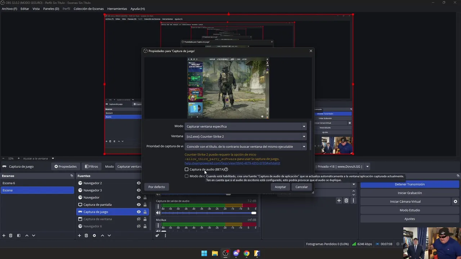Zoom in preview with the plus icon
Screen dimensions: 461x259
tap(19, 158)
